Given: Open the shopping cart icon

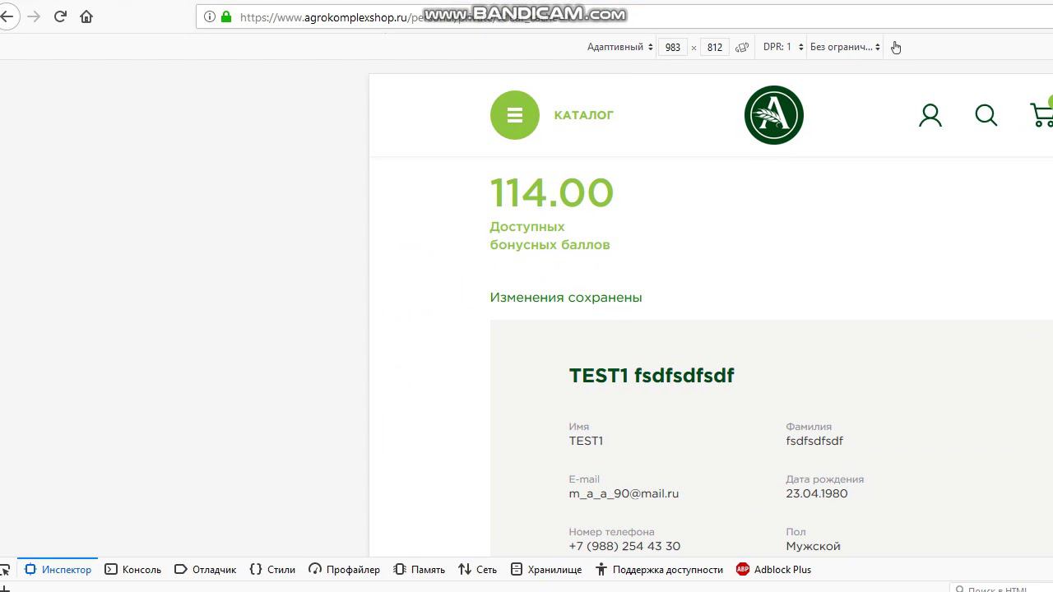Looking at the screenshot, I should (x=1041, y=114).
